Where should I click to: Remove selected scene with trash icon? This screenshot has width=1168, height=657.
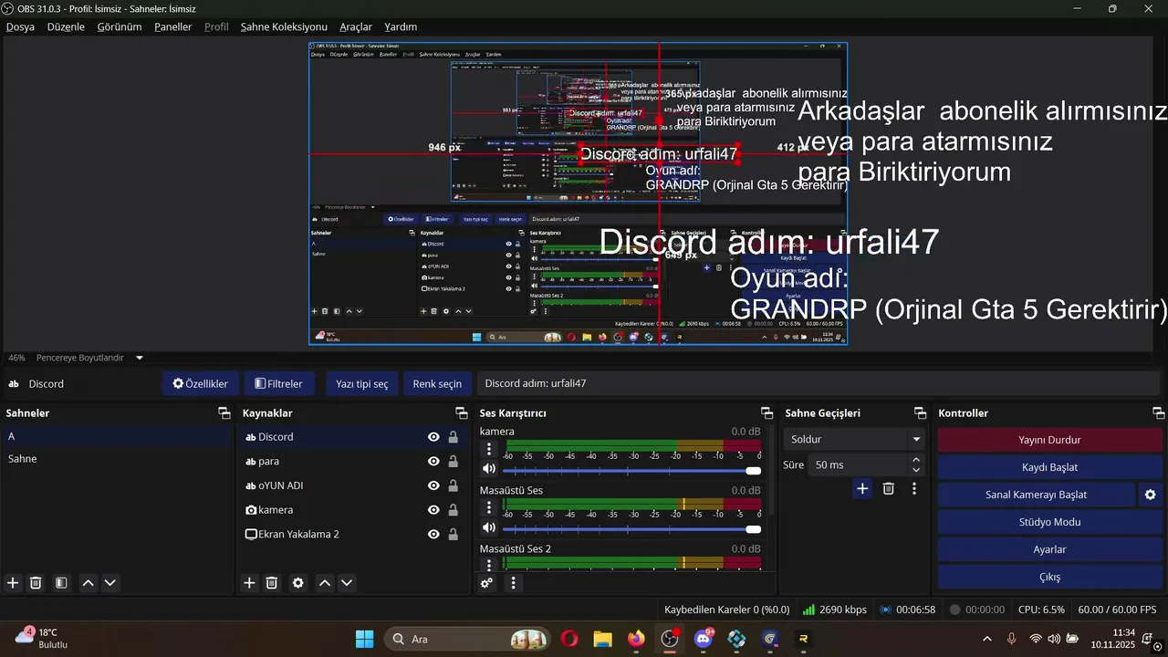(36, 582)
